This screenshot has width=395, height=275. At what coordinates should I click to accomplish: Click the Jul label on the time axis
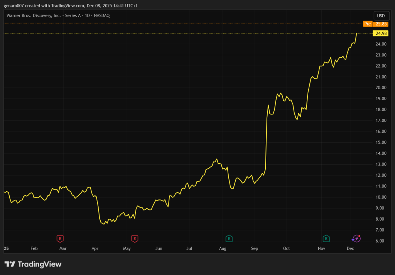[x=189, y=249]
